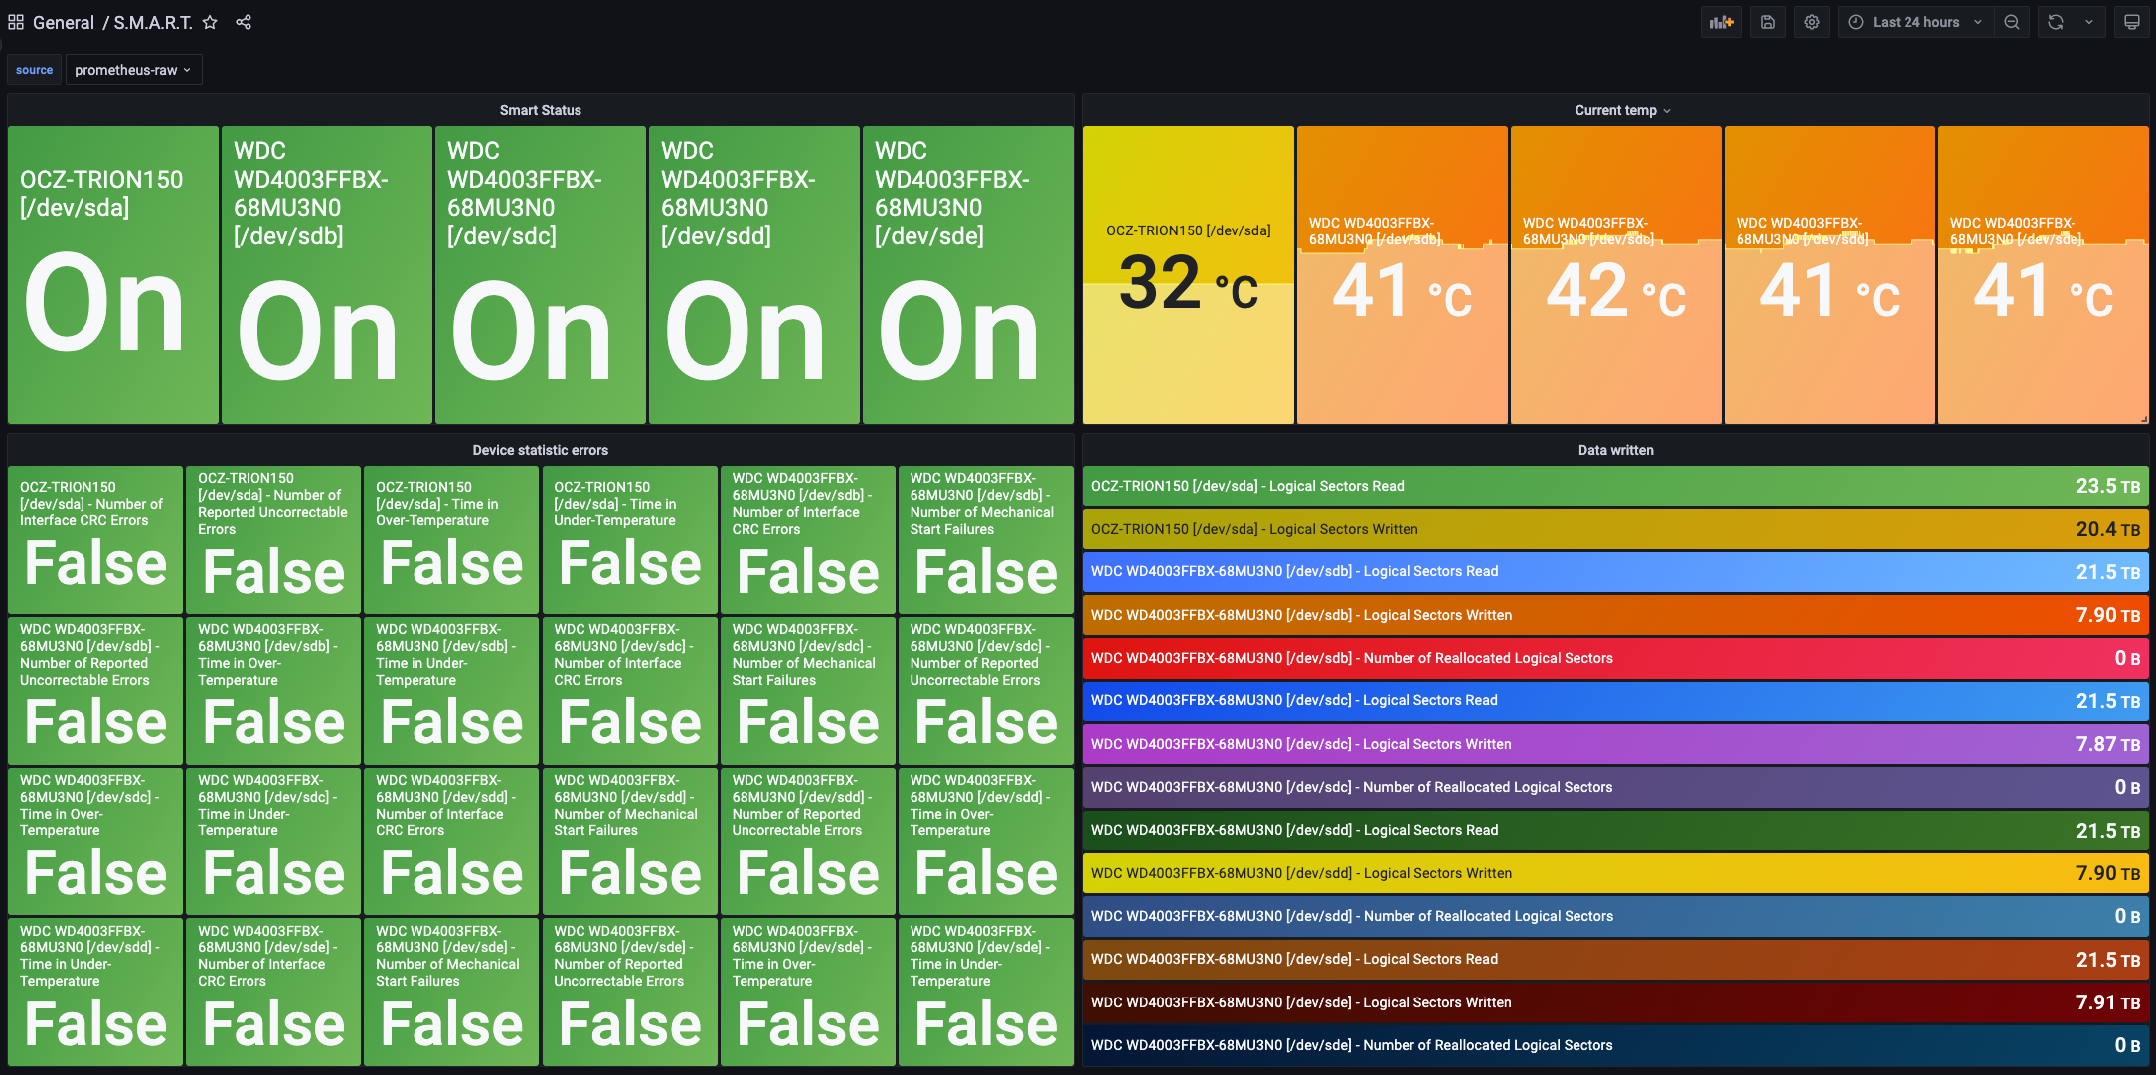Expand the refresh interval dropdown
The image size is (2156, 1075).
2089,22
